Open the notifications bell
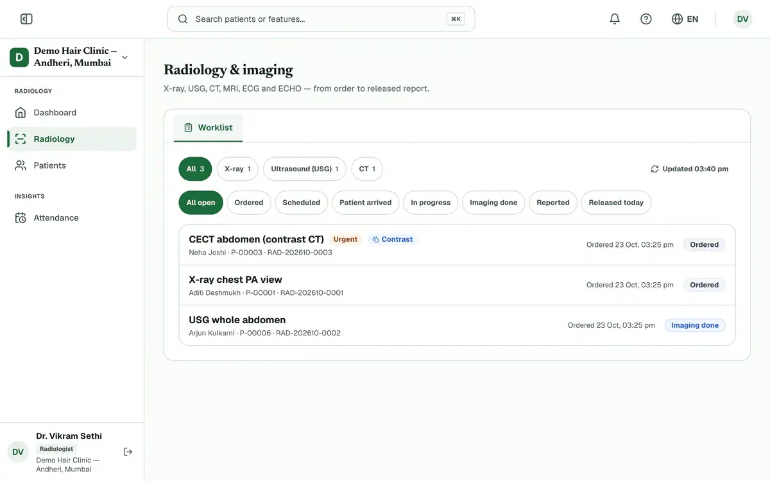 click(615, 19)
